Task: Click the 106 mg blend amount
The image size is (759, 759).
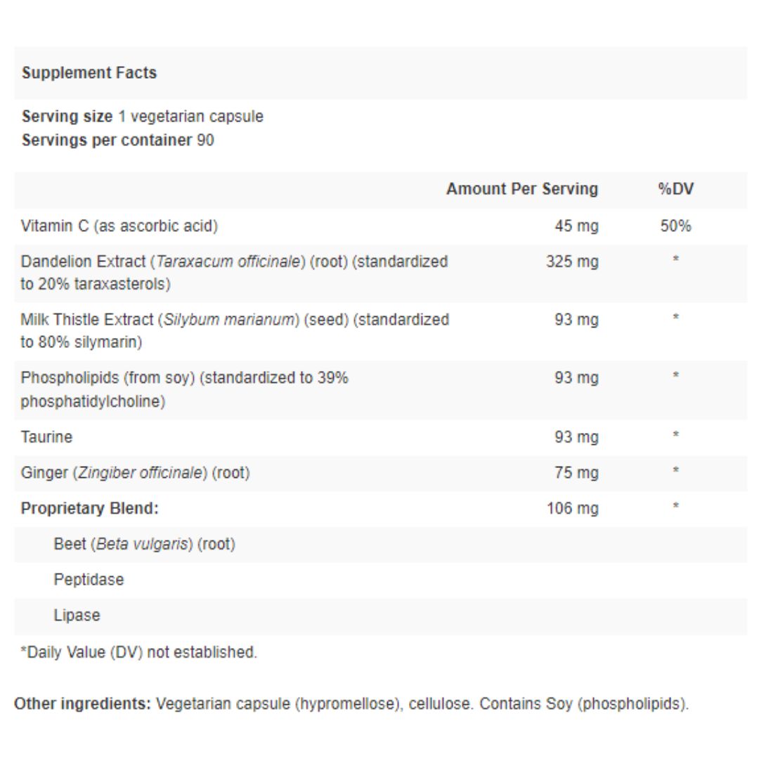Action: point(573,508)
